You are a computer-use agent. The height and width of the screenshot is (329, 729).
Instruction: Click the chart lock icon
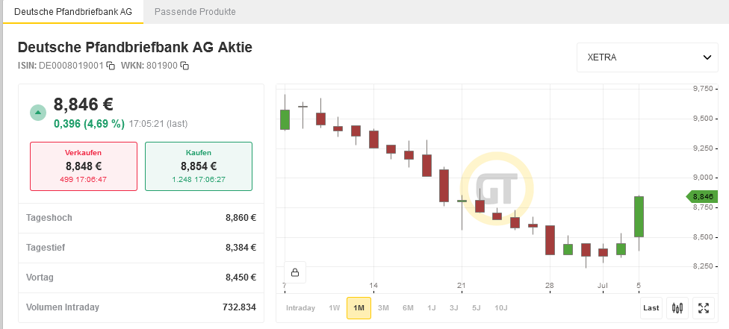click(x=295, y=272)
